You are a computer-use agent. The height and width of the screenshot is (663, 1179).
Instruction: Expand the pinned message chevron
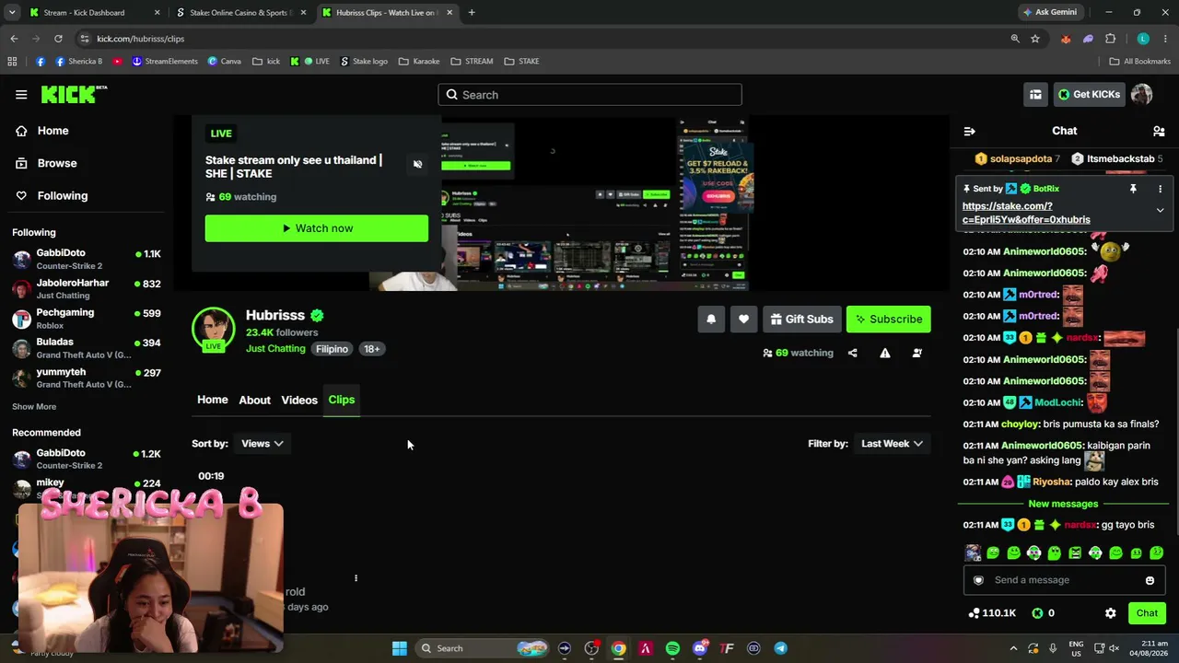(x=1160, y=210)
